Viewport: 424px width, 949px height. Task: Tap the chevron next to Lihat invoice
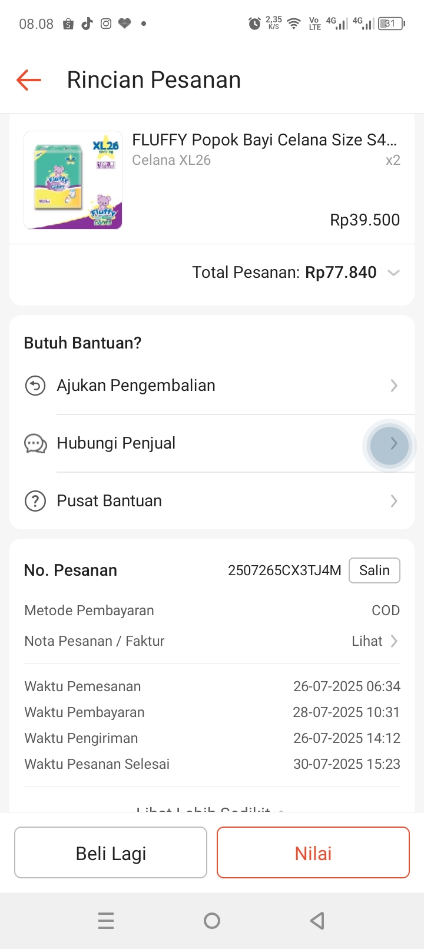[x=395, y=641]
